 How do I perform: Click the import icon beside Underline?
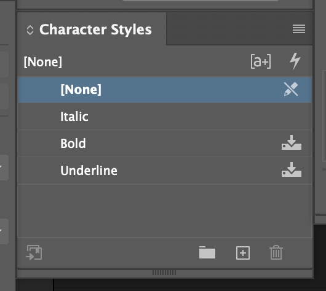292,169
